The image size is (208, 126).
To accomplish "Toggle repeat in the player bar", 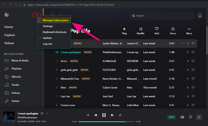I will tap(120, 115).
